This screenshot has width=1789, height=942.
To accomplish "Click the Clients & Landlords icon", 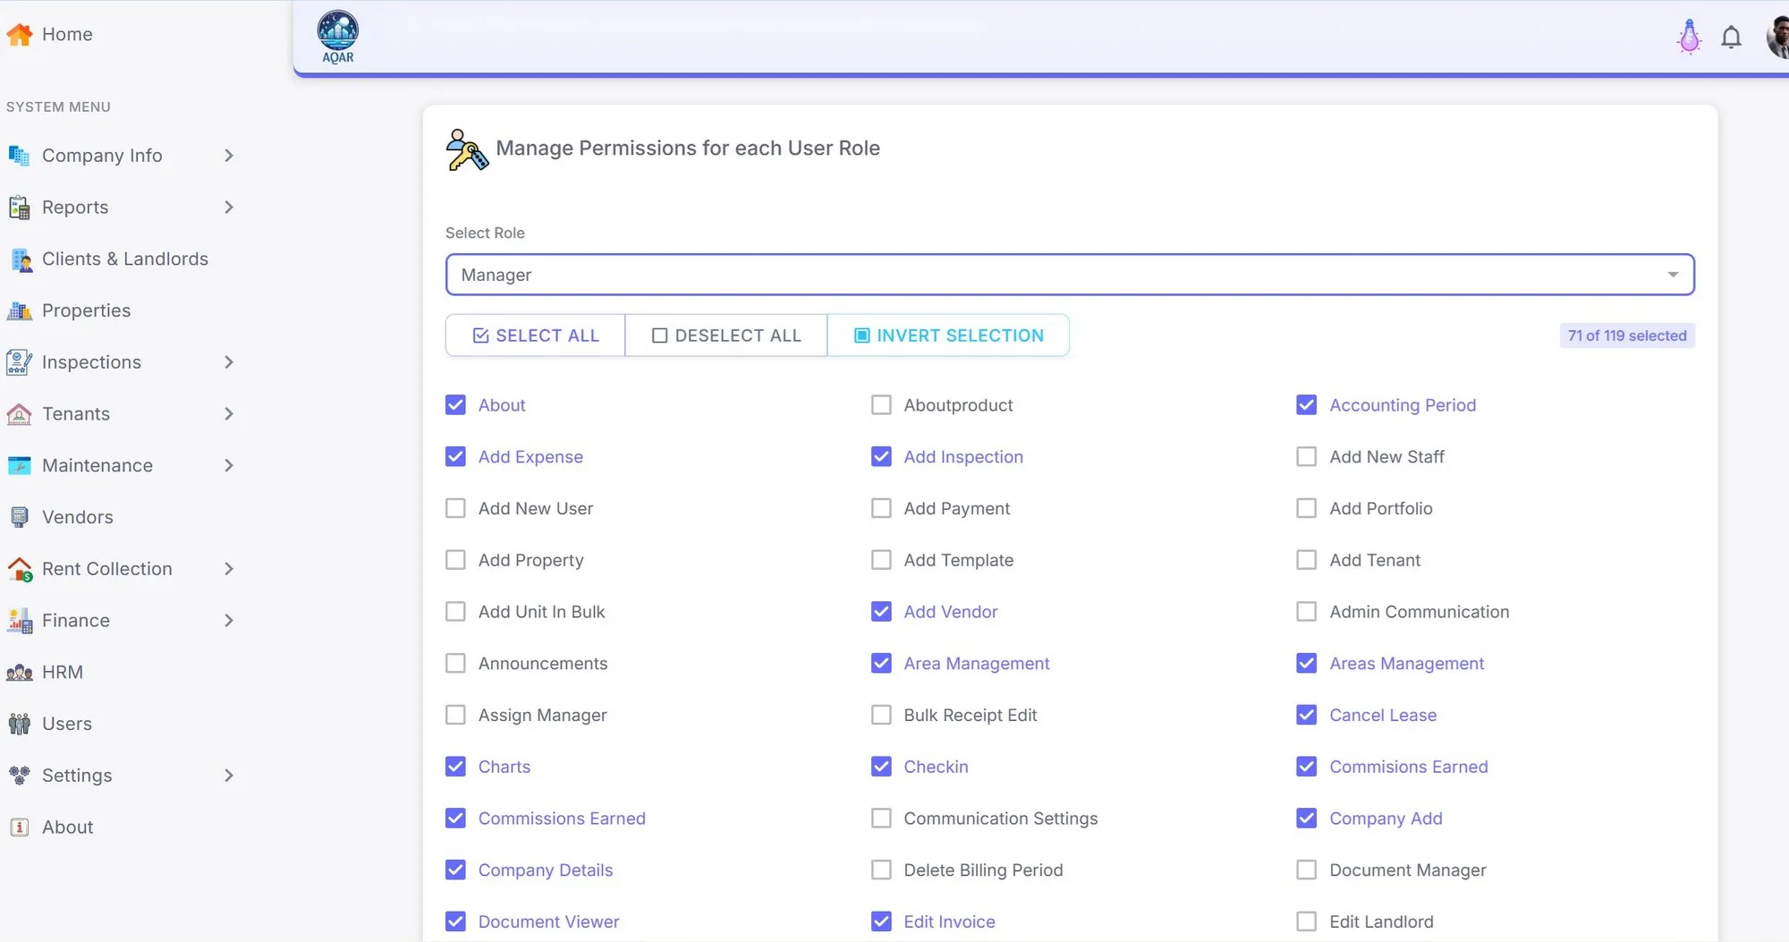I will click(21, 259).
